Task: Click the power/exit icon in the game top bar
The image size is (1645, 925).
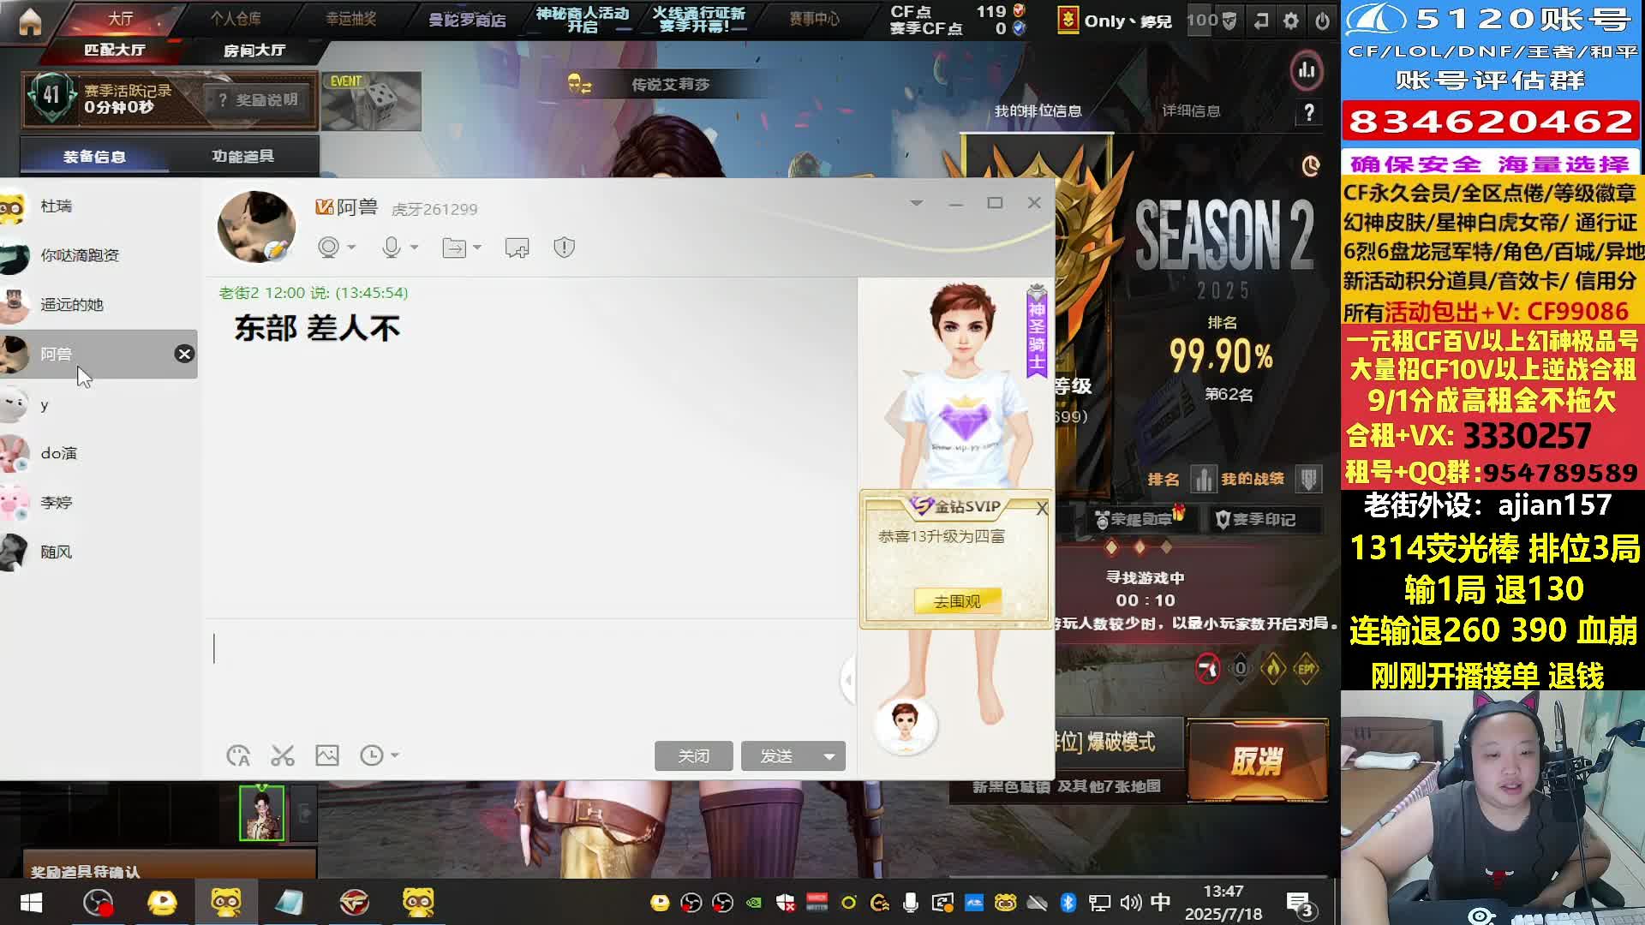Action: pos(1322,21)
